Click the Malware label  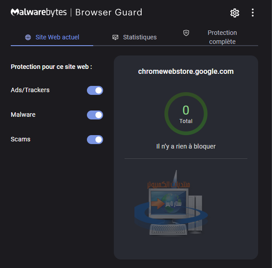23,115
